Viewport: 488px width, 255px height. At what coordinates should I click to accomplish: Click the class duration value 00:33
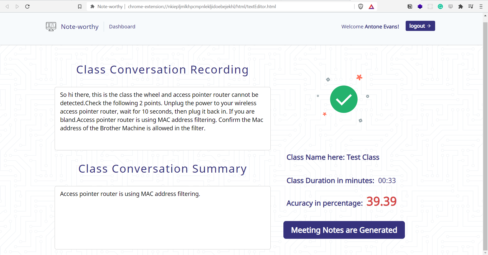(387, 180)
